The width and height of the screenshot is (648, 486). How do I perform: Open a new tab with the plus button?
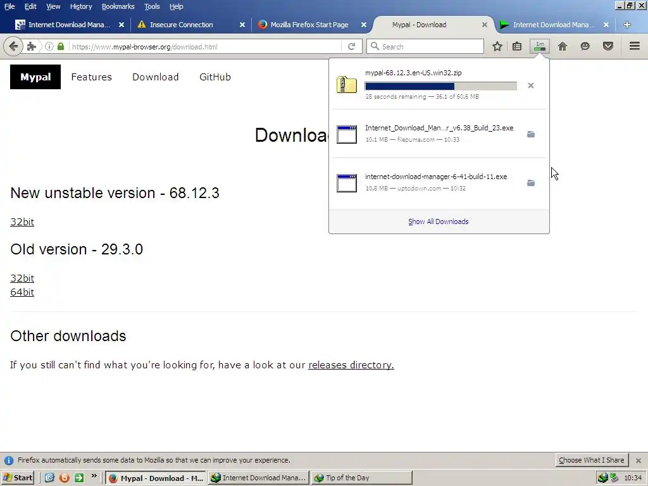(627, 25)
